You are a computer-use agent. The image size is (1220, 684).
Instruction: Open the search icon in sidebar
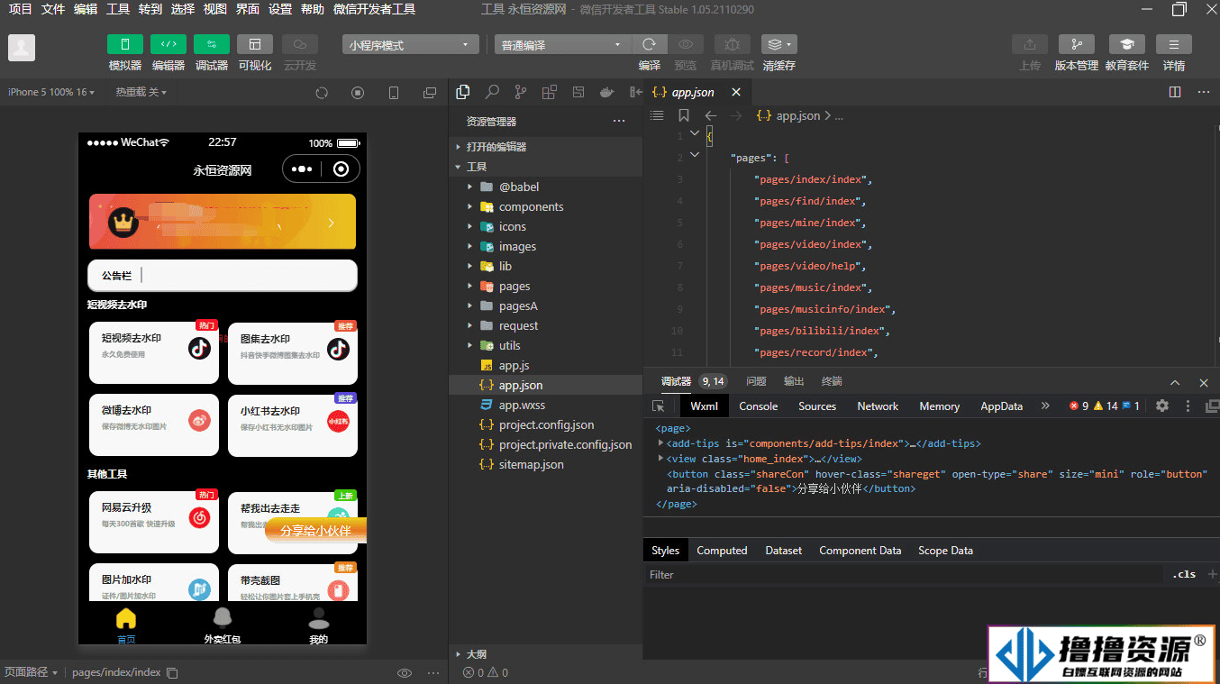(x=492, y=92)
